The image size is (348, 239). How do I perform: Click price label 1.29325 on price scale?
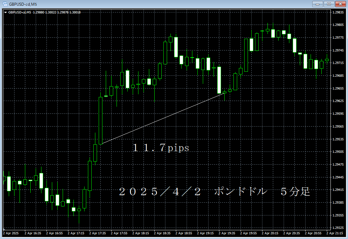coord(338,228)
